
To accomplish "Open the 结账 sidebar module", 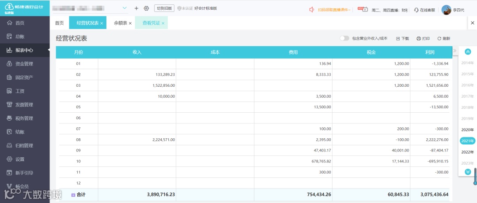I will 25,132.
